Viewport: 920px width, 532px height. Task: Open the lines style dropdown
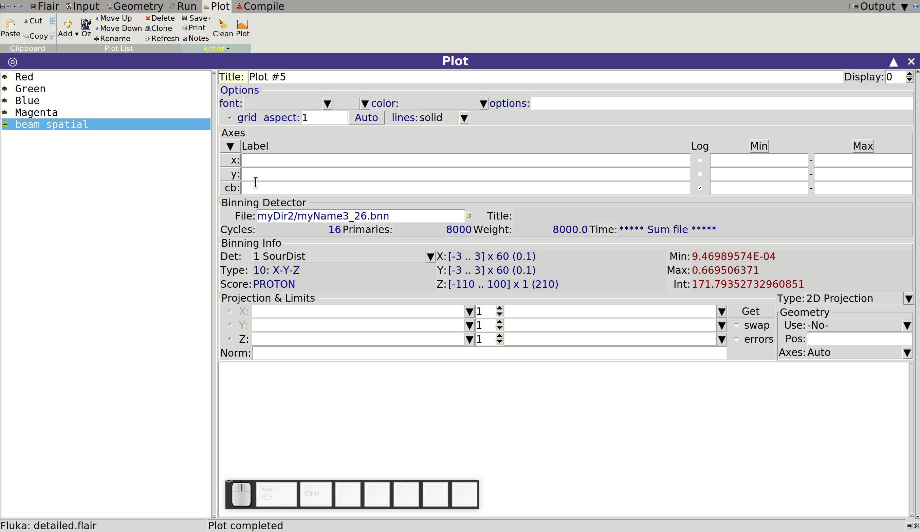pos(464,118)
